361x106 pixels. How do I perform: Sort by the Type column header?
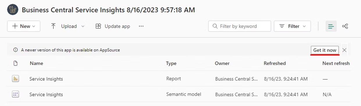tap(171, 63)
